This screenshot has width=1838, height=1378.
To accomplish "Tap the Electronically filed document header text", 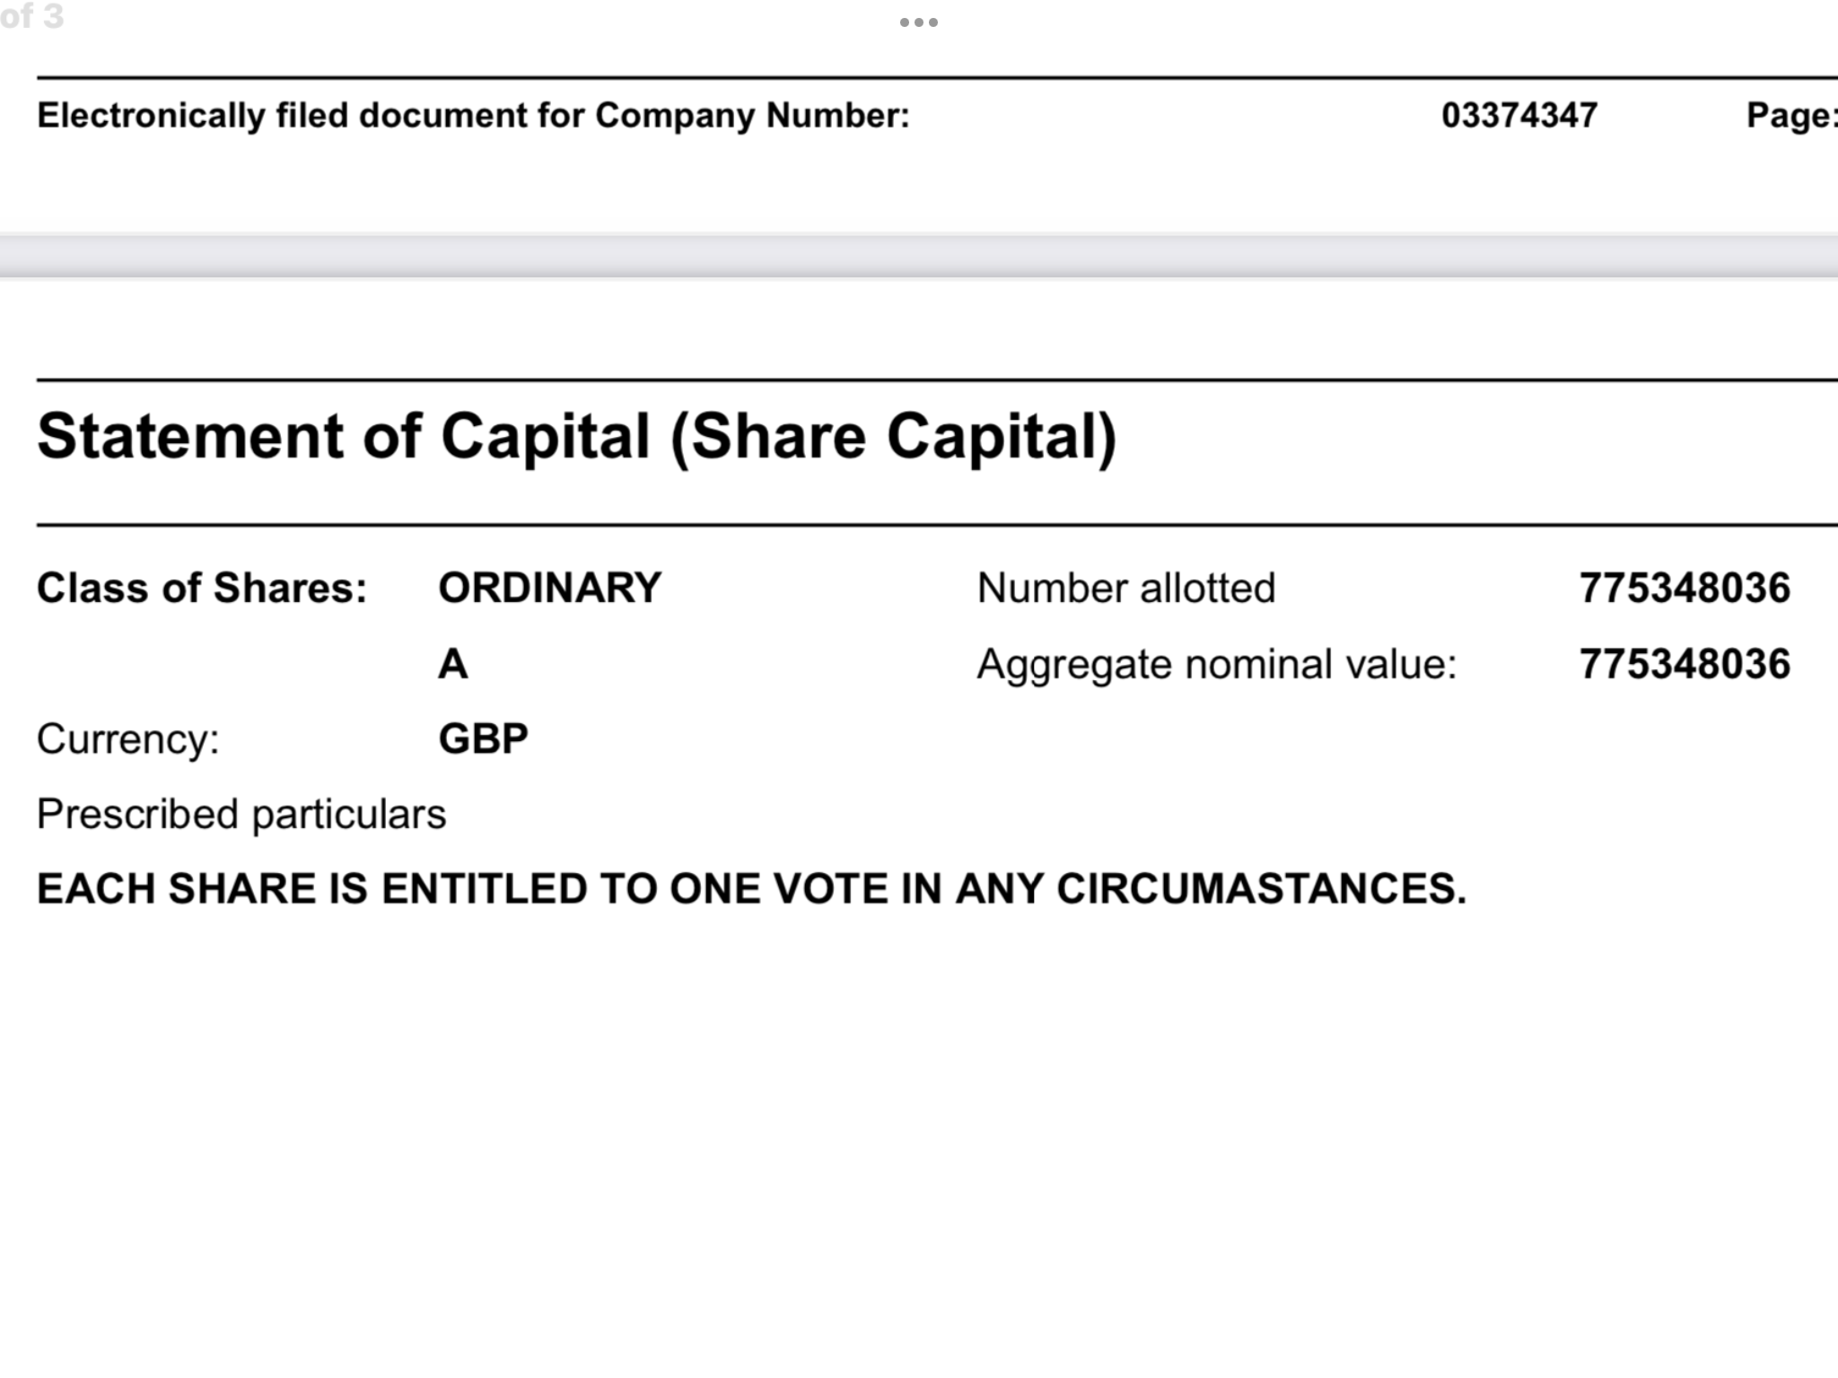I will coord(473,116).
